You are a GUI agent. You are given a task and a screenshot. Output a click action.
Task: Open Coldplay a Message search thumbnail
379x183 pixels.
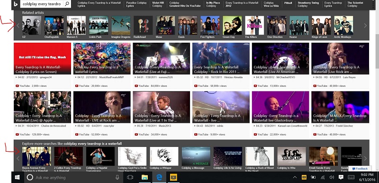point(196,156)
